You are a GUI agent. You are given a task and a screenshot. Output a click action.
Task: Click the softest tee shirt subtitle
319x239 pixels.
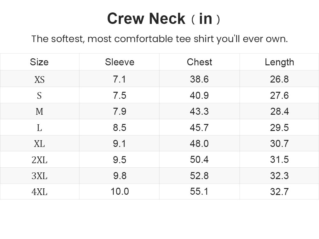(x=160, y=39)
